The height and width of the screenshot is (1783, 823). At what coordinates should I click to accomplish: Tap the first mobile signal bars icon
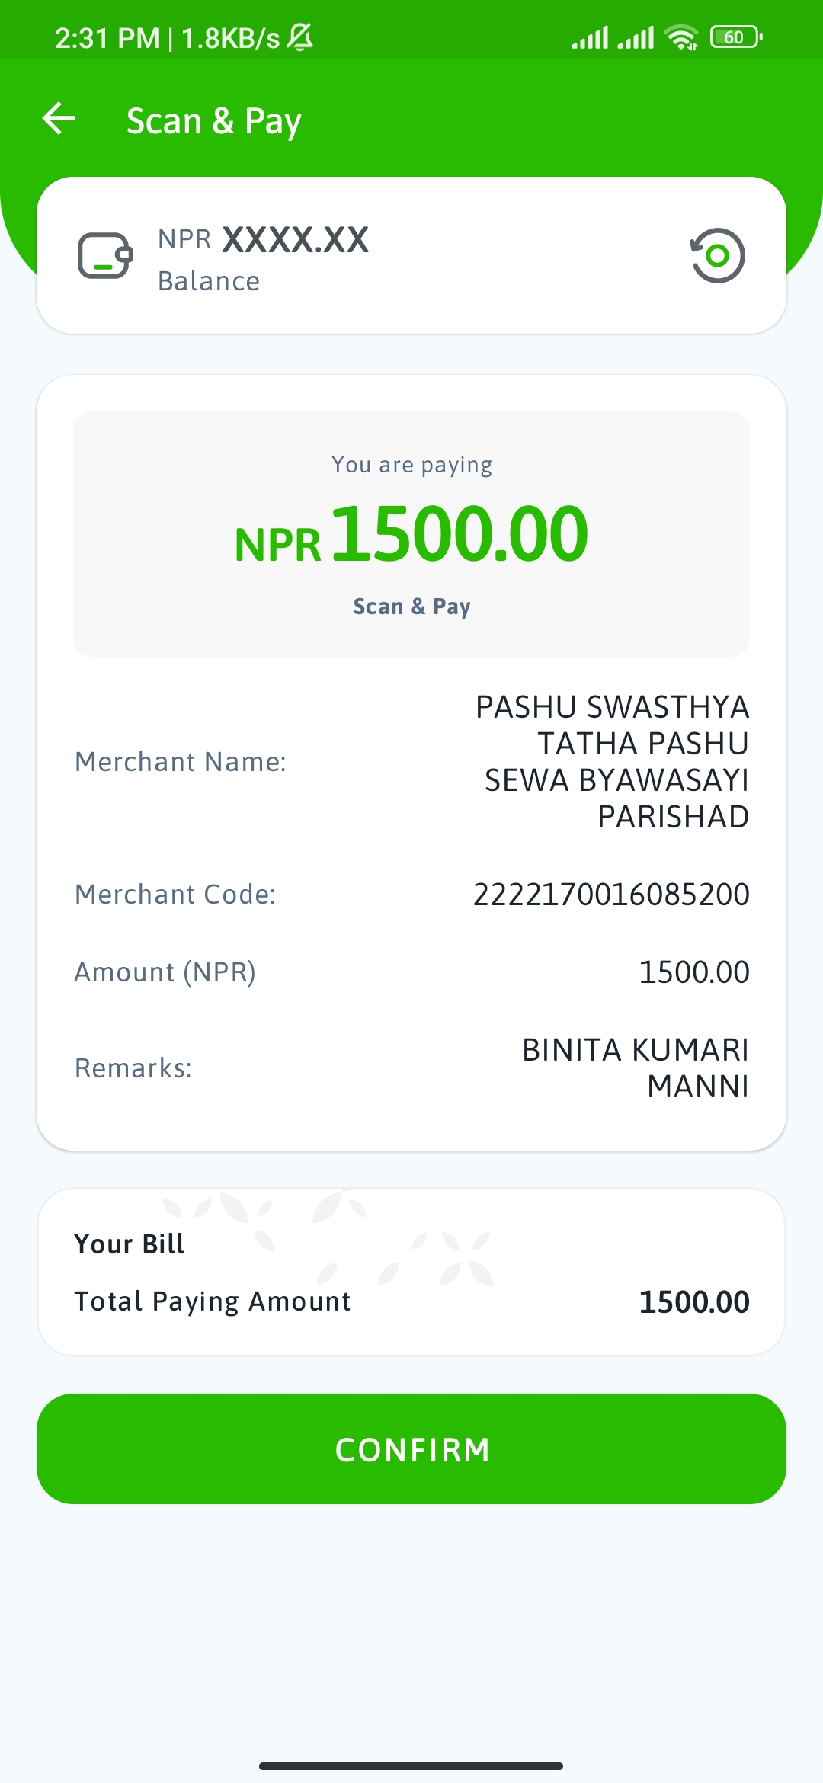point(590,37)
